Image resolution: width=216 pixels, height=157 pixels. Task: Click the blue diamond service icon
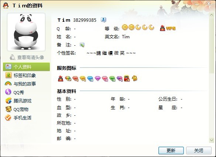90,79
